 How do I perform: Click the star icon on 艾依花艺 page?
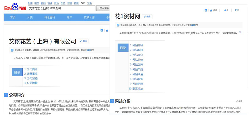(107, 30)
